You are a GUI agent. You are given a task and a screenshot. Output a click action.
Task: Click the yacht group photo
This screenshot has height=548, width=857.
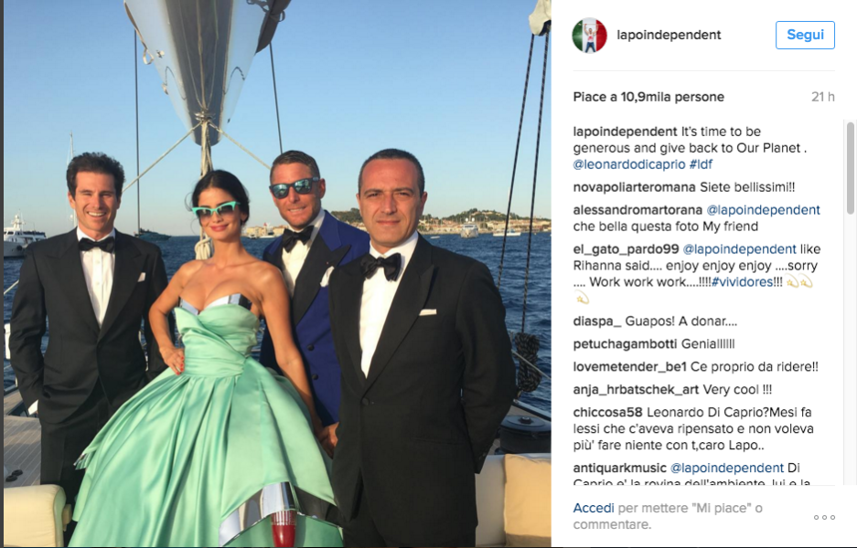277,273
